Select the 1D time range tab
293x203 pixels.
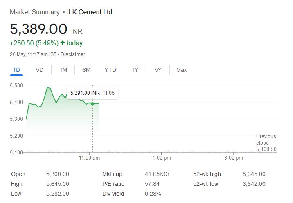click(x=16, y=70)
